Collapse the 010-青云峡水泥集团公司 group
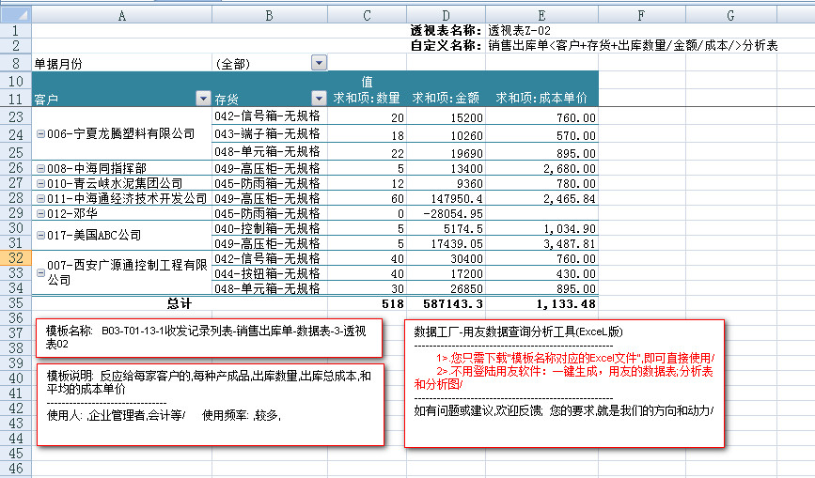The width and height of the screenshot is (815, 478). point(39,183)
